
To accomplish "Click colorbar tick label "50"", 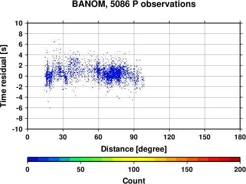I will click(x=81, y=169).
